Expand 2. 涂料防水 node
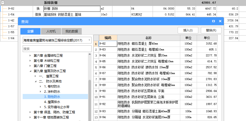The width and height of the screenshot is (246, 121). pyautogui.click(x=41, y=92)
